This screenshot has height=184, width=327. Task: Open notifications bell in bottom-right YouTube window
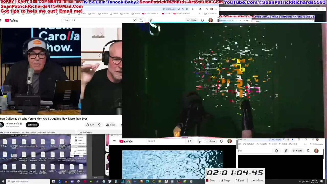[x=308, y=151]
